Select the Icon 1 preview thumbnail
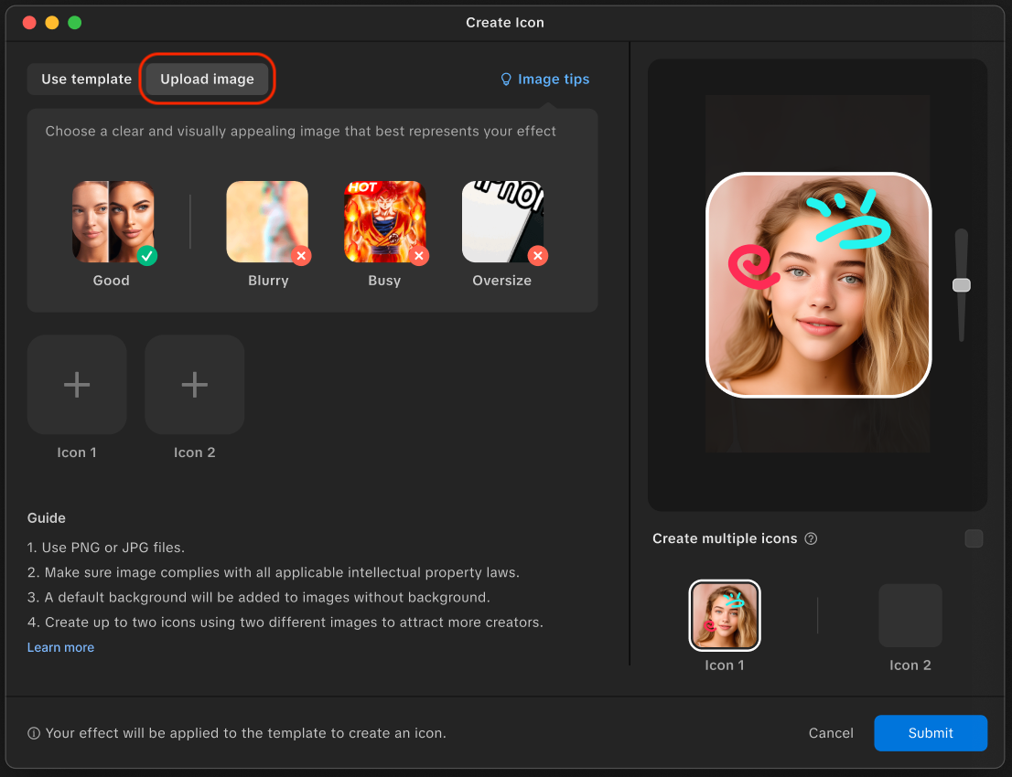The image size is (1012, 777). 725,616
